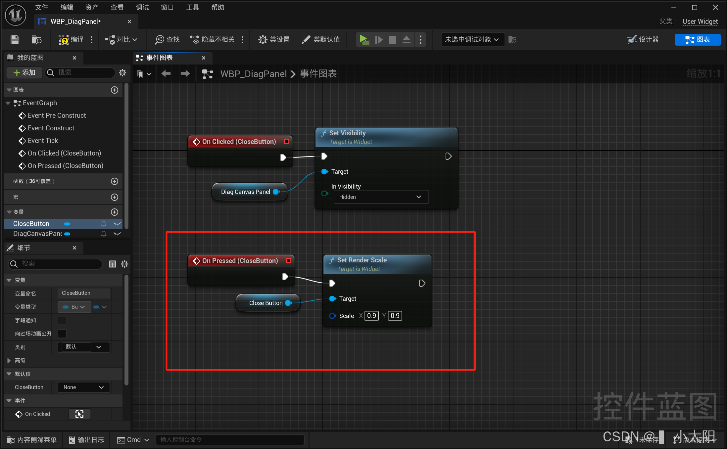Navigate forward in graph history
727x449 pixels.
coord(185,73)
